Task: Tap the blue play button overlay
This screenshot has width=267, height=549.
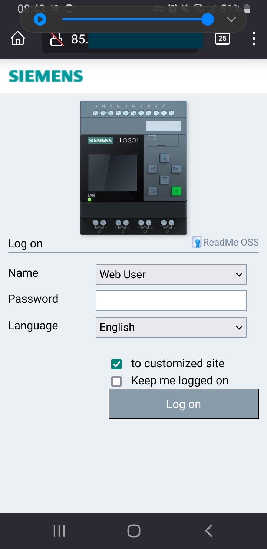Action: point(40,19)
